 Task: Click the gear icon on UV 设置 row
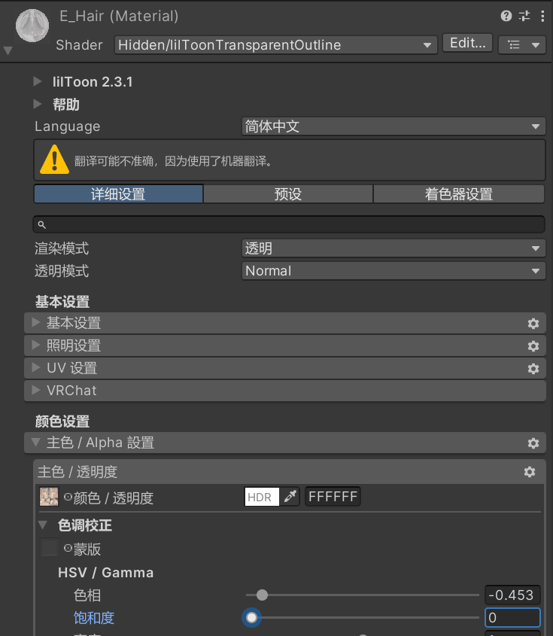(533, 369)
